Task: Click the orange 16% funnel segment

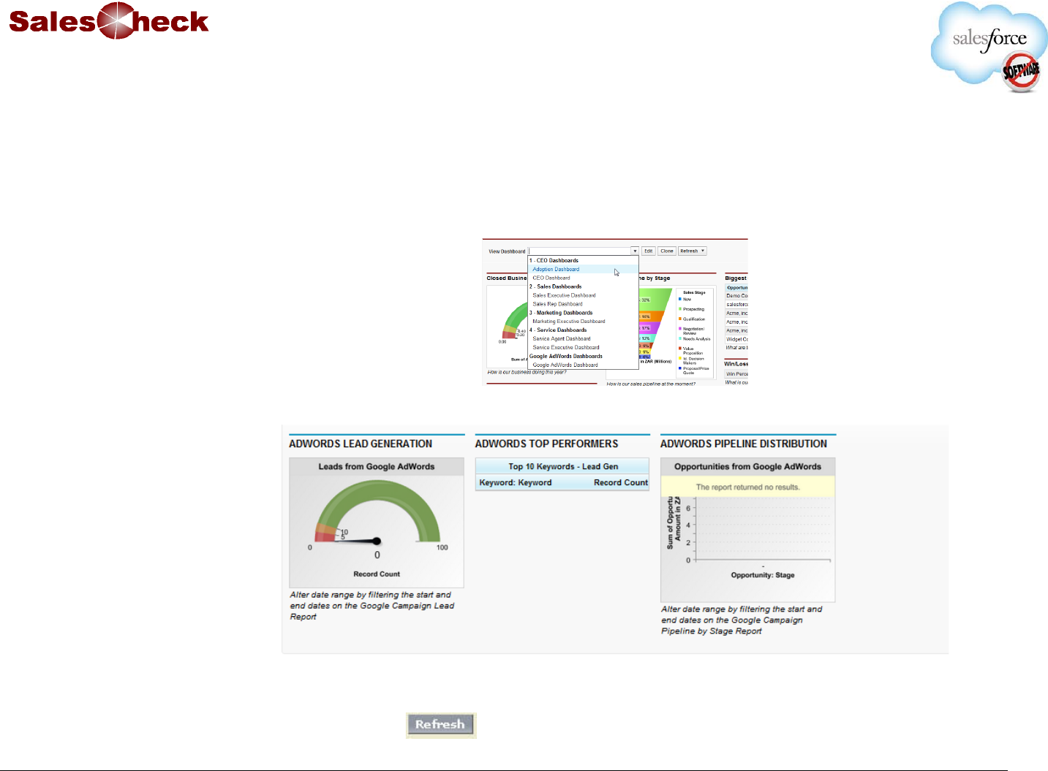Action: (x=649, y=316)
